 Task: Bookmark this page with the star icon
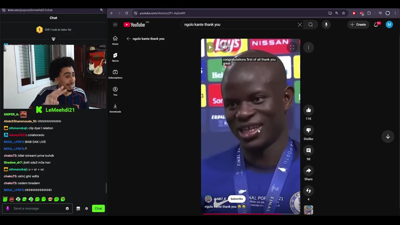(x=343, y=13)
